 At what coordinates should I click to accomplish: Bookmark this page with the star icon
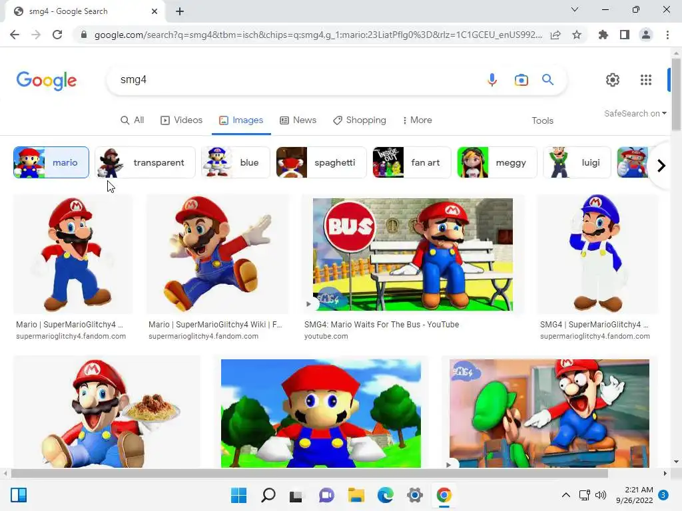[x=577, y=35]
